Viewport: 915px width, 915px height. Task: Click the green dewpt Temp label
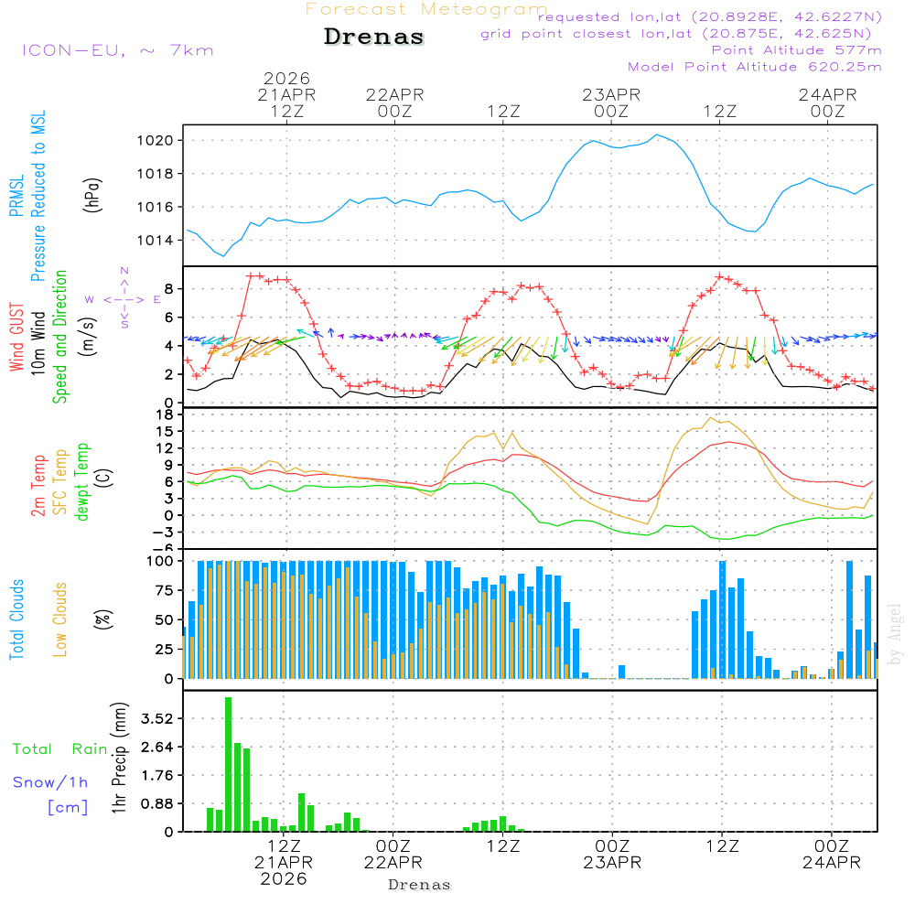(82, 482)
